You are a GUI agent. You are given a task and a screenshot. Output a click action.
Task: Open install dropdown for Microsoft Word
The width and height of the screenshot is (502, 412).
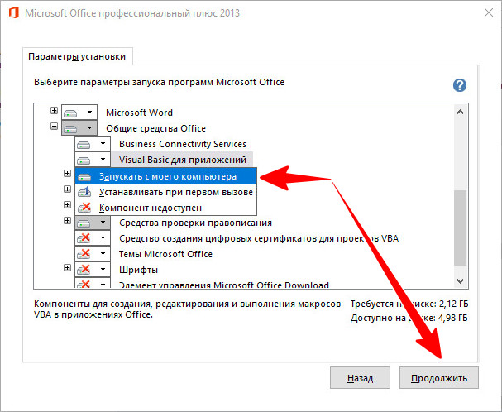(x=79, y=113)
